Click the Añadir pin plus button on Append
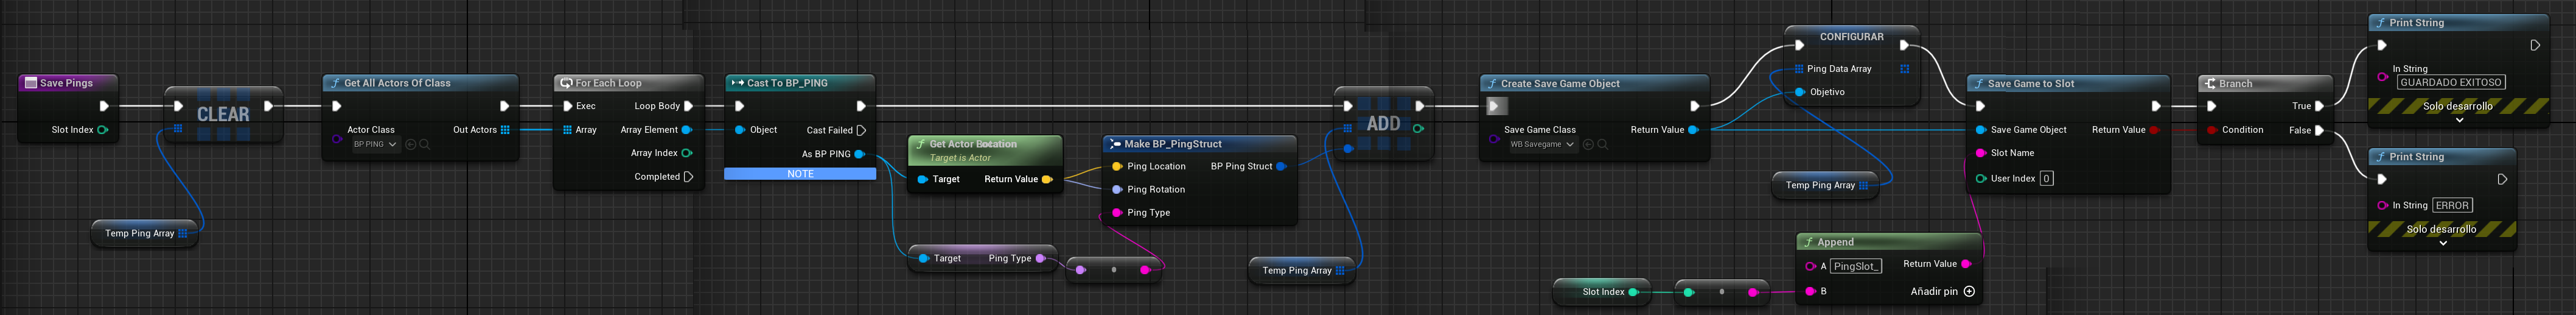The image size is (2576, 315). click(x=1969, y=292)
